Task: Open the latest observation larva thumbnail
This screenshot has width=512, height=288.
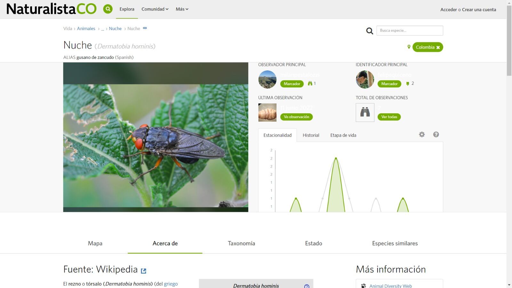Action: tap(267, 112)
